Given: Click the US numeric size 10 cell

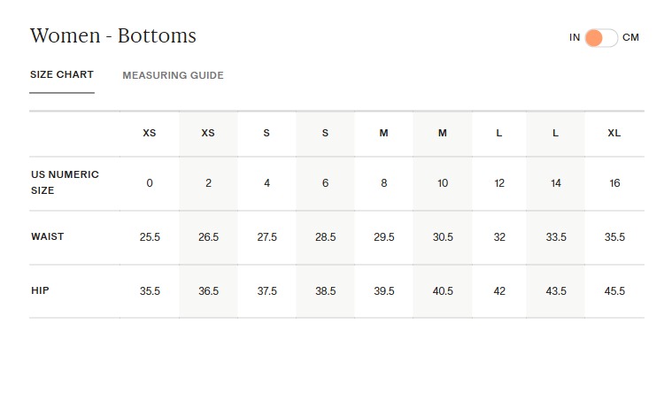Looking at the screenshot, I should [443, 183].
